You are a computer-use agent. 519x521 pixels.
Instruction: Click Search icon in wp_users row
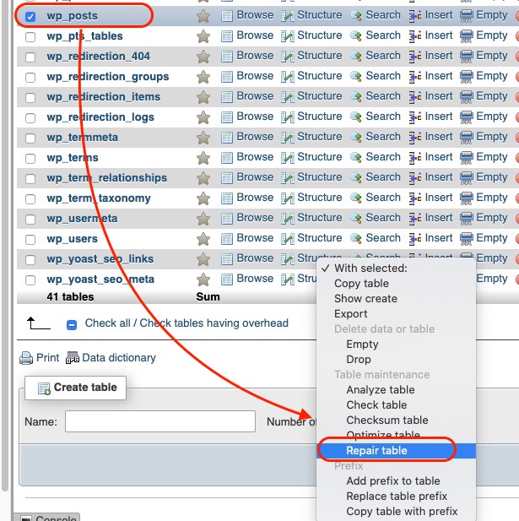(356, 239)
